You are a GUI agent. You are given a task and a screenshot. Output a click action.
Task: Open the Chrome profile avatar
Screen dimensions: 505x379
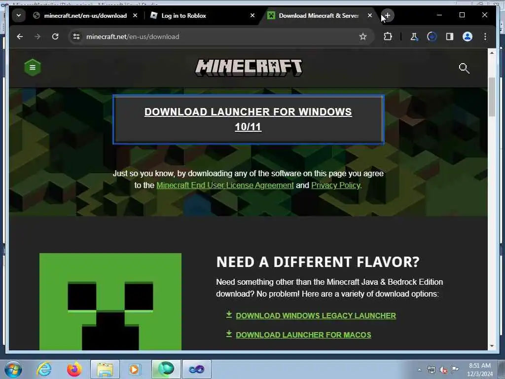(x=468, y=37)
